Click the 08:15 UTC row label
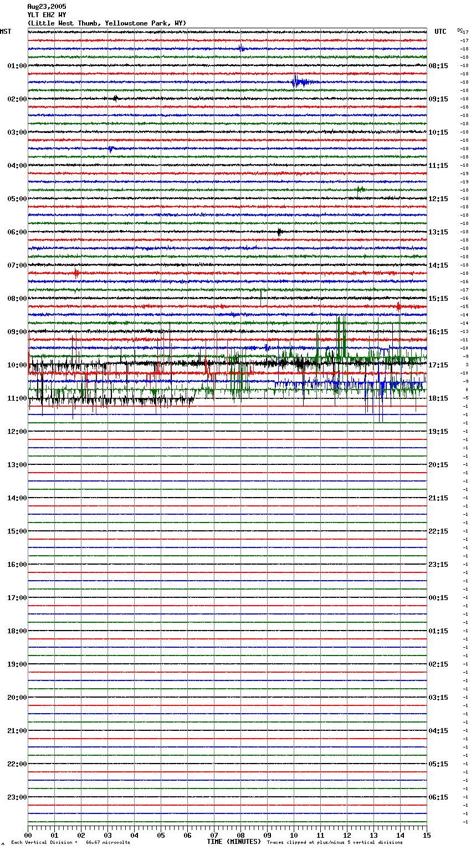This screenshot has width=471, height=850. (438, 66)
